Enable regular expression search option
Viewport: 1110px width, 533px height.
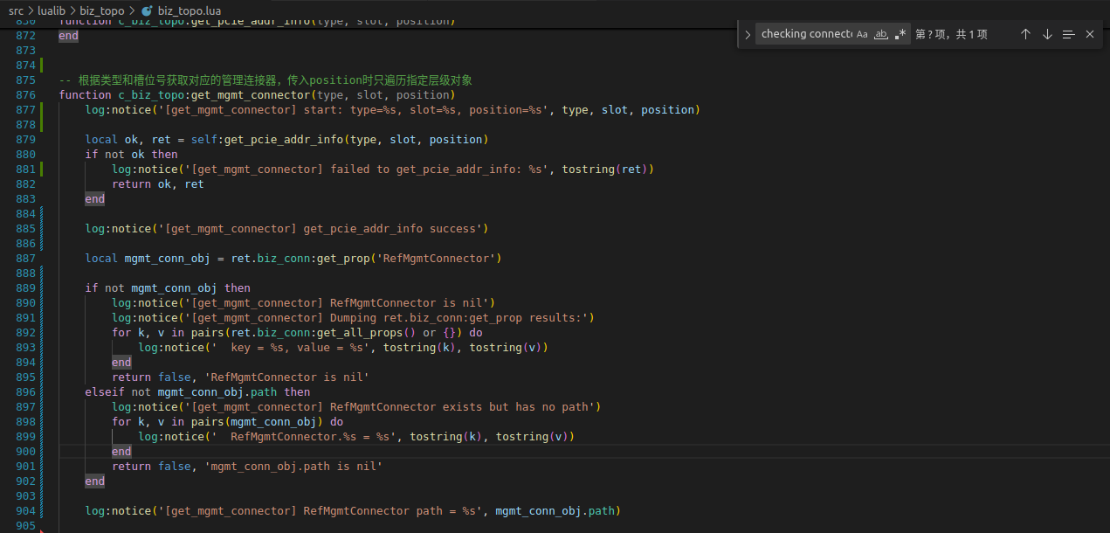click(900, 34)
